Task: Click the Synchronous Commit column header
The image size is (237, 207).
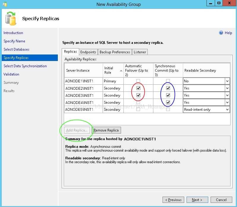Action: click(x=168, y=70)
